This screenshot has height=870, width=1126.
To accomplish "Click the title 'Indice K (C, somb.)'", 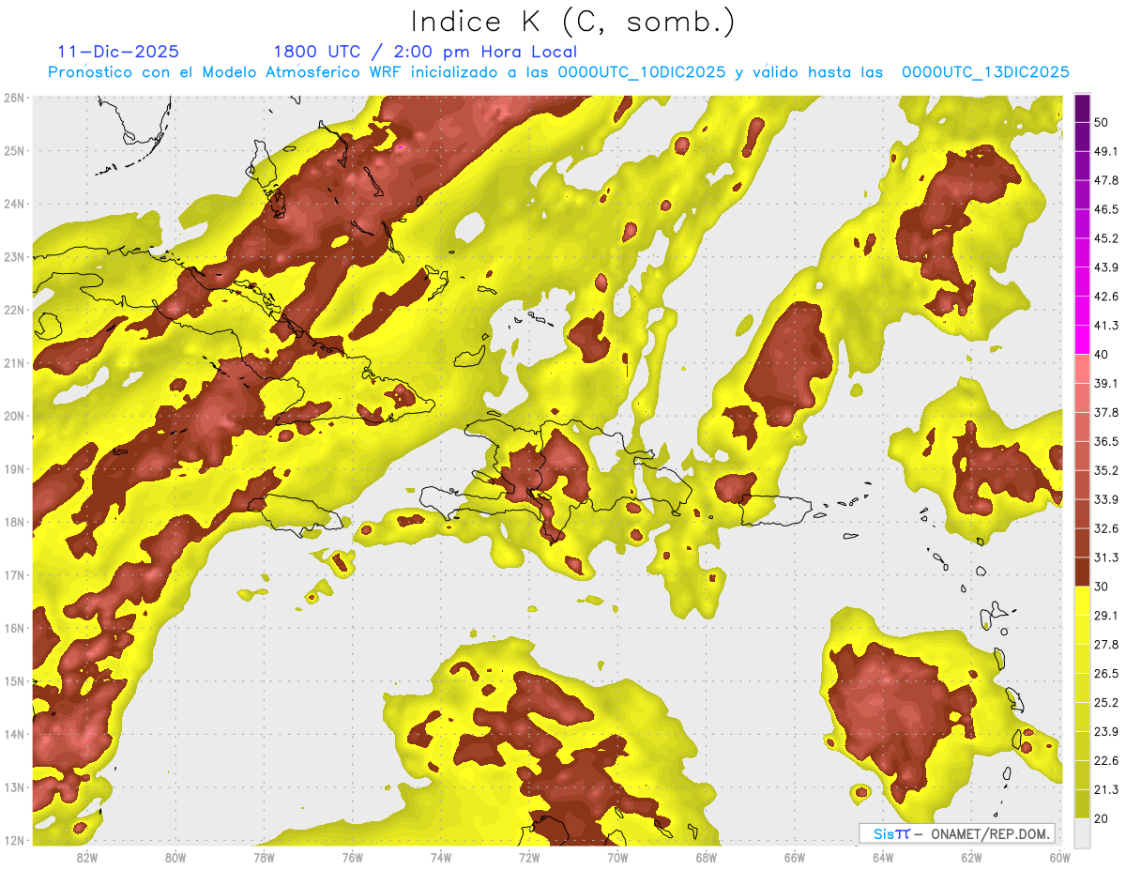I will pos(573,22).
